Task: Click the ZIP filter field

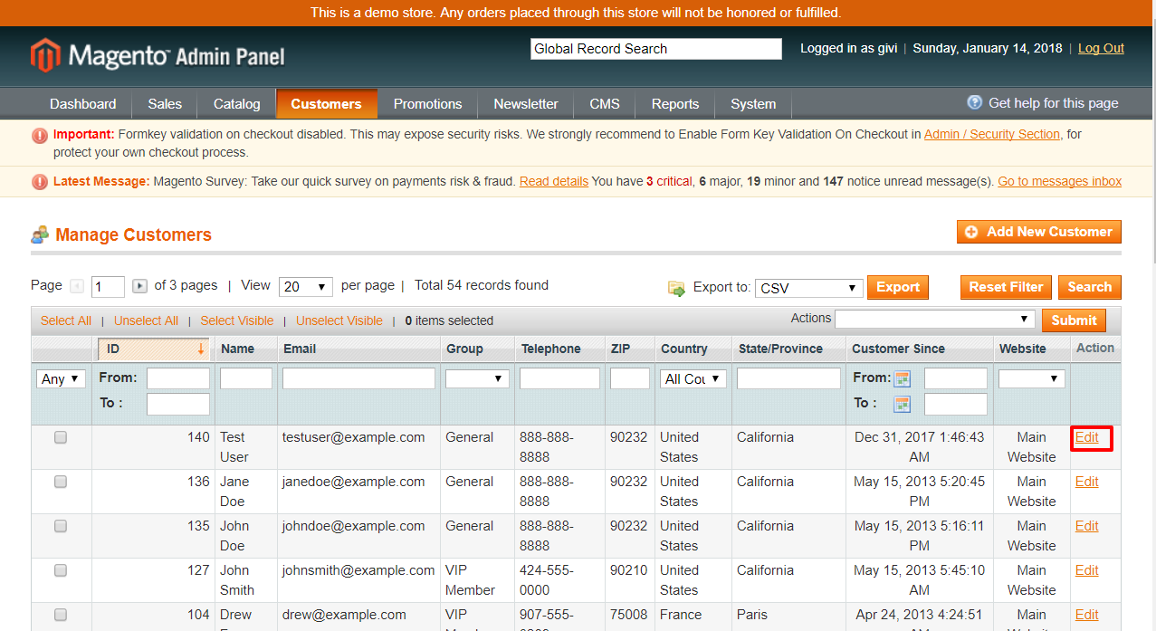Action: click(630, 378)
